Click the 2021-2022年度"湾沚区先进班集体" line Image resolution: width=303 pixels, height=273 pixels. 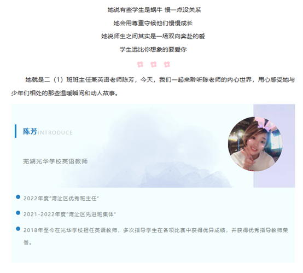(69, 214)
